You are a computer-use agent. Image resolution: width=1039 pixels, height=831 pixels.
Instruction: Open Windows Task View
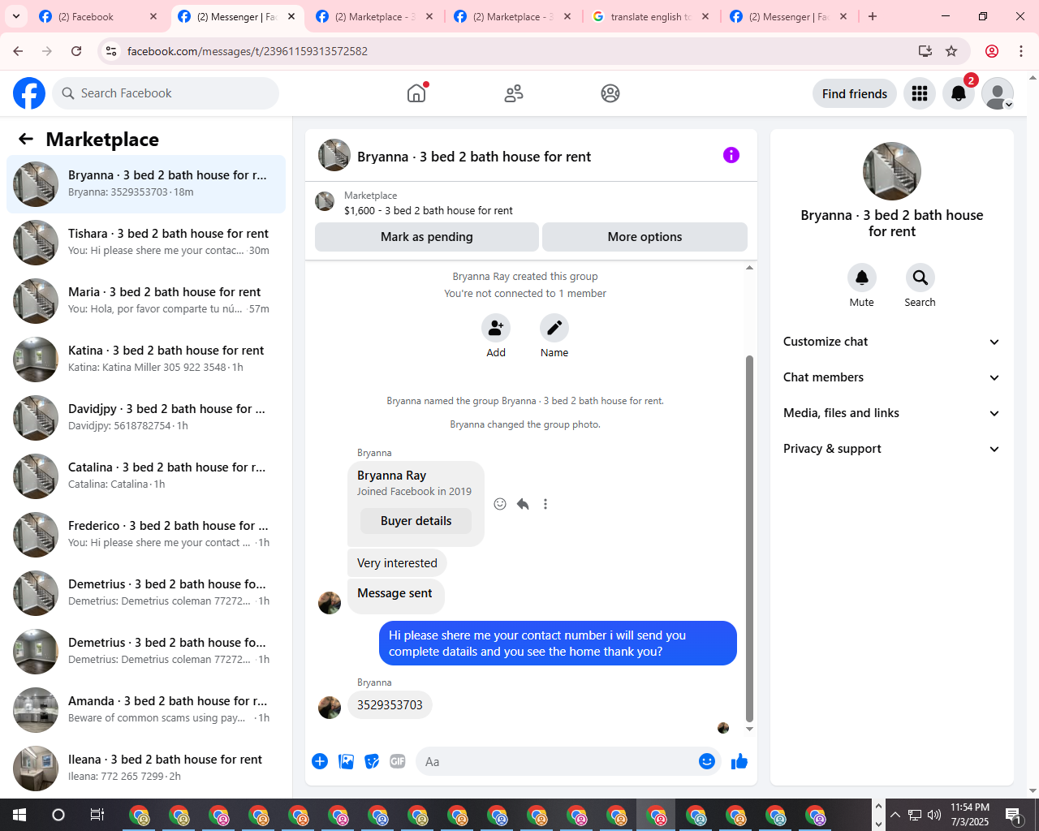[x=97, y=815]
